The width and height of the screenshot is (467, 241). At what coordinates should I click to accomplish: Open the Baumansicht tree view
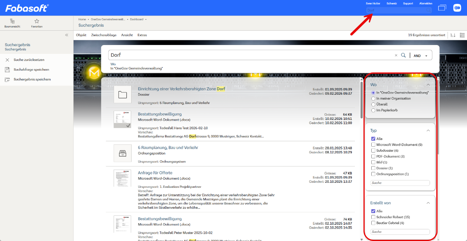12,23
